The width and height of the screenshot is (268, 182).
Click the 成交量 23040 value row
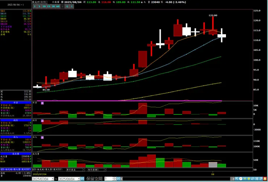pos(16,156)
